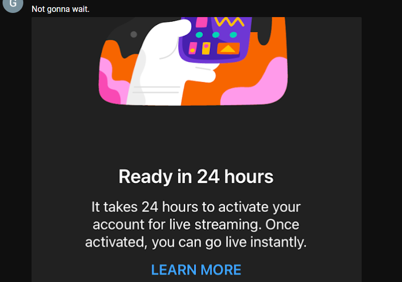
Task: Click the LEARN MORE link
Action: click(196, 270)
